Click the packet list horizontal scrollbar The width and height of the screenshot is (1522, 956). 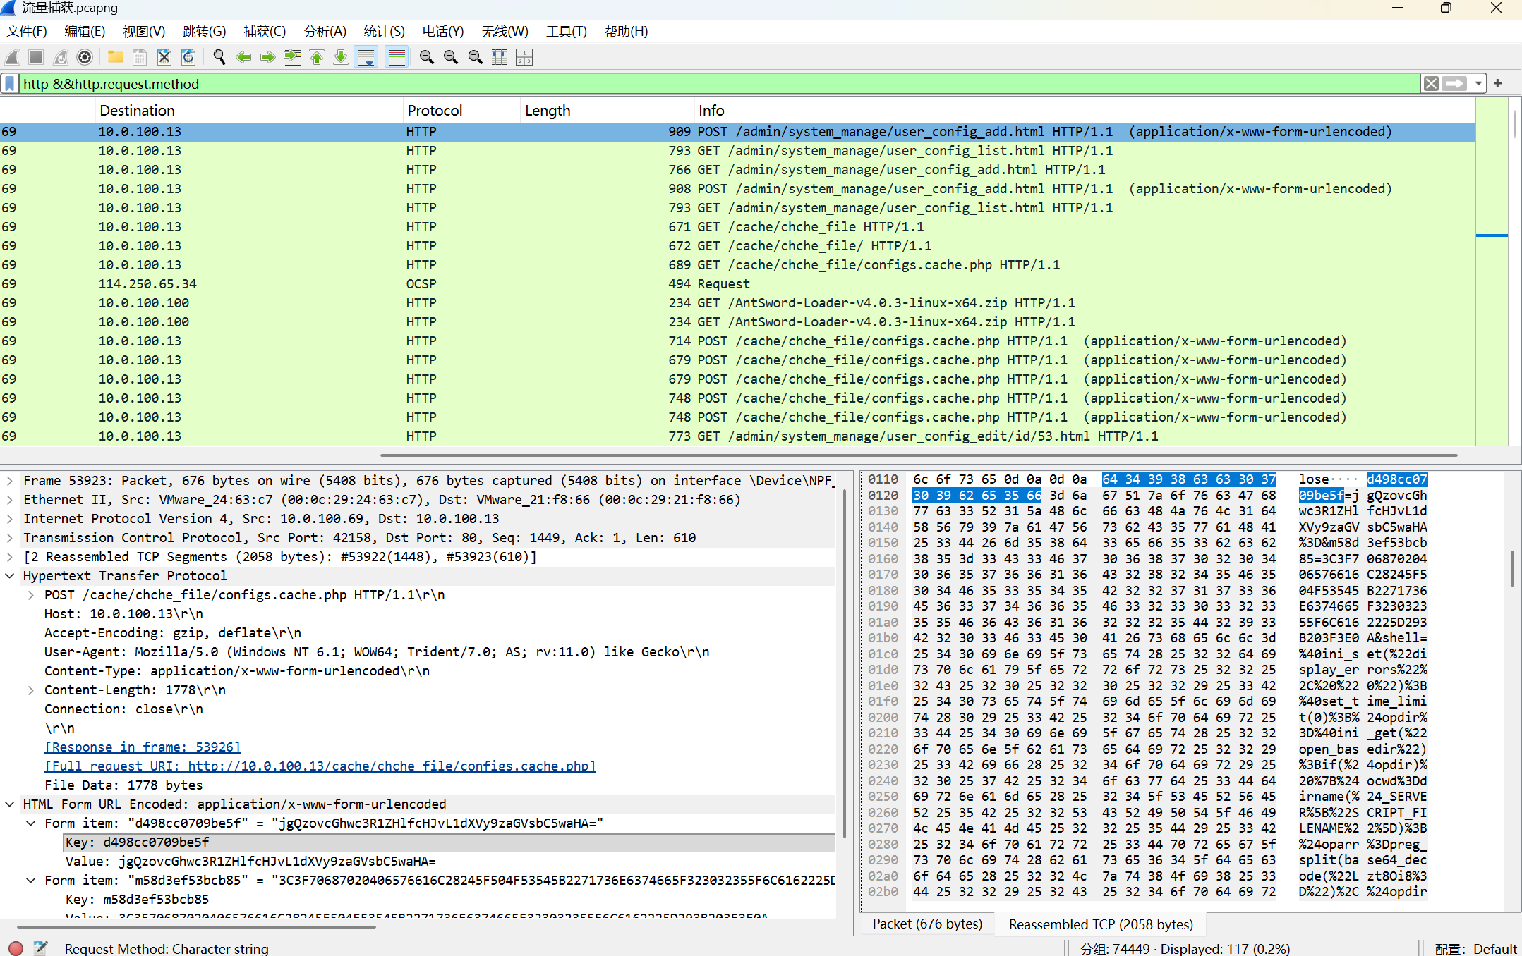(917, 455)
